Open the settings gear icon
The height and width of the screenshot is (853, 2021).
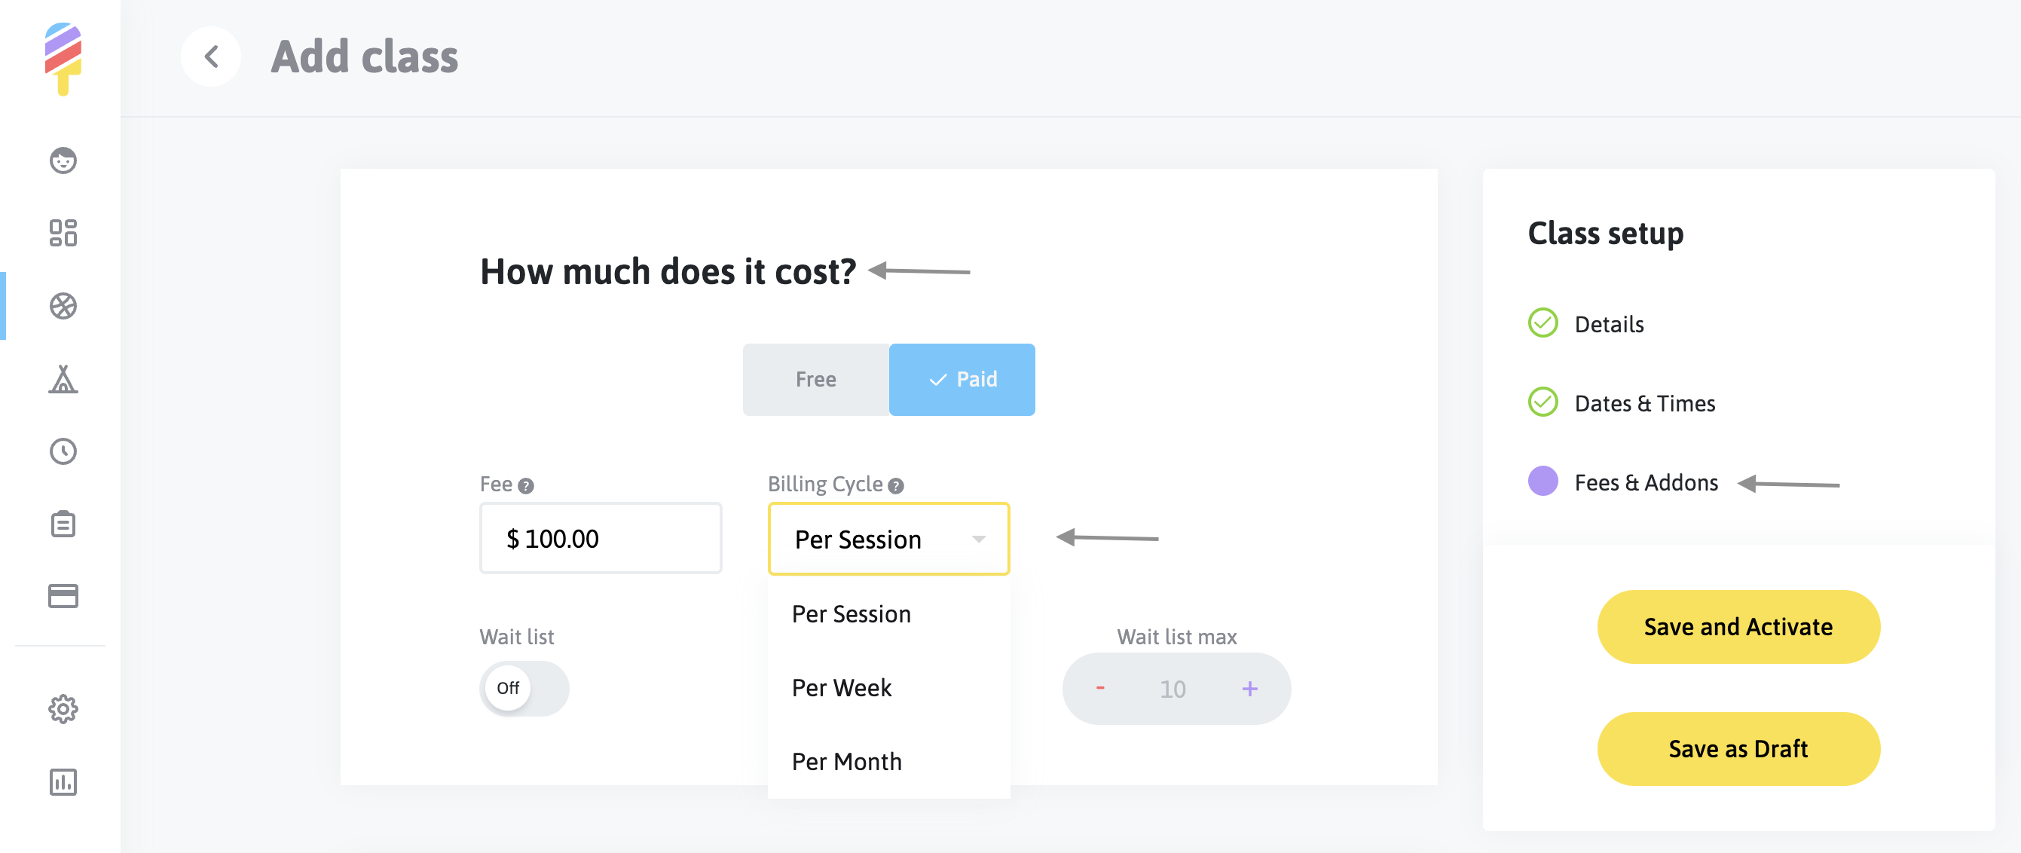63,709
